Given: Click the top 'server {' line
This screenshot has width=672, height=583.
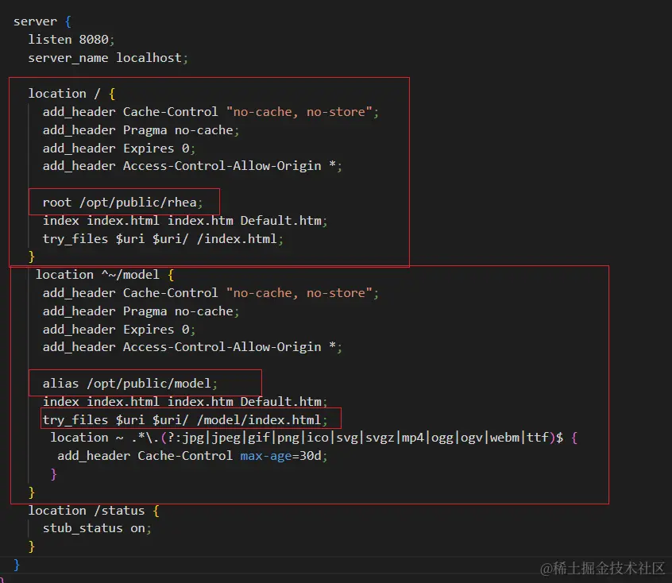Looking at the screenshot, I should tap(42, 21).
